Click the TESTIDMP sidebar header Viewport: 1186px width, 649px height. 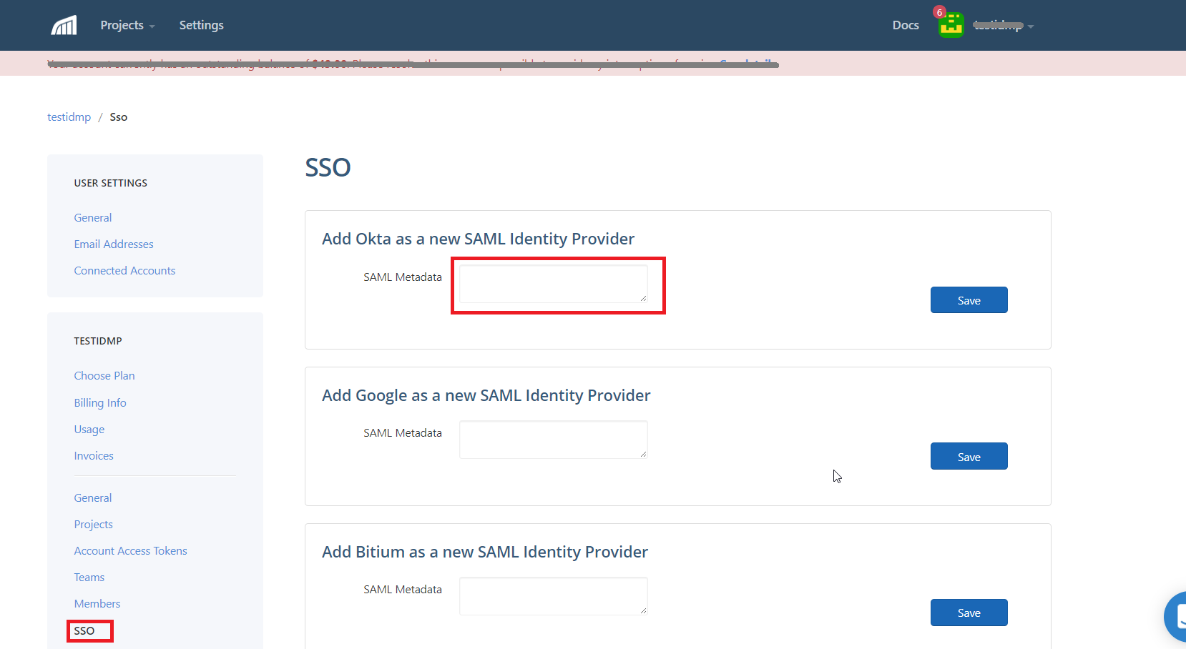pyautogui.click(x=98, y=341)
